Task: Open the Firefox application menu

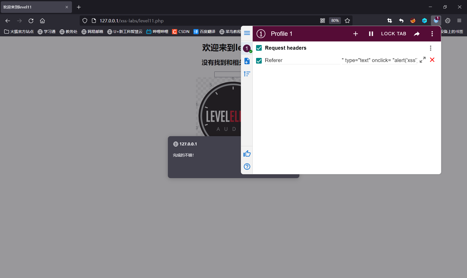Action: [459, 21]
